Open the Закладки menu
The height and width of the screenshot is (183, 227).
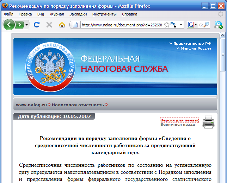tap(78, 14)
